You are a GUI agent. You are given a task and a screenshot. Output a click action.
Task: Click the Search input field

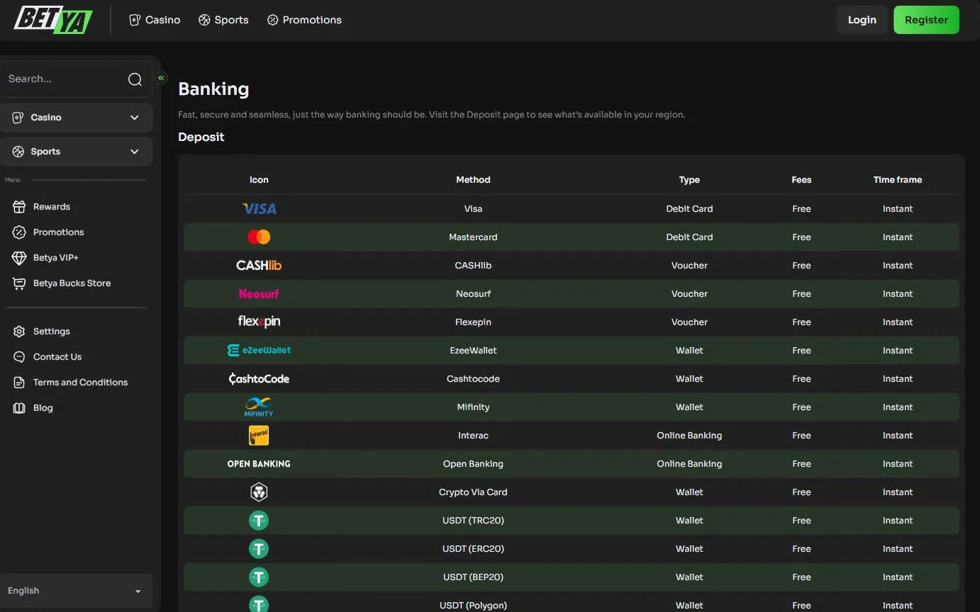pyautogui.click(x=76, y=79)
